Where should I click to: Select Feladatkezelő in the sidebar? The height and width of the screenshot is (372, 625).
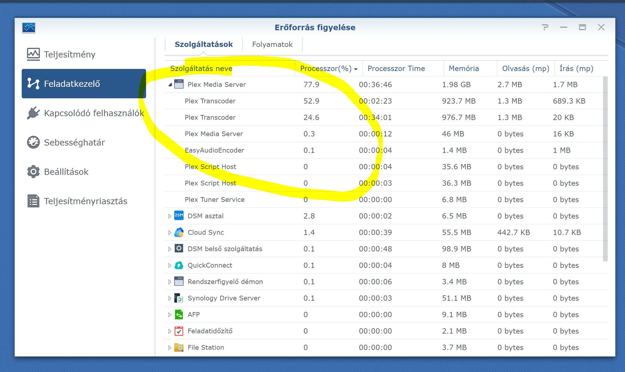click(84, 84)
